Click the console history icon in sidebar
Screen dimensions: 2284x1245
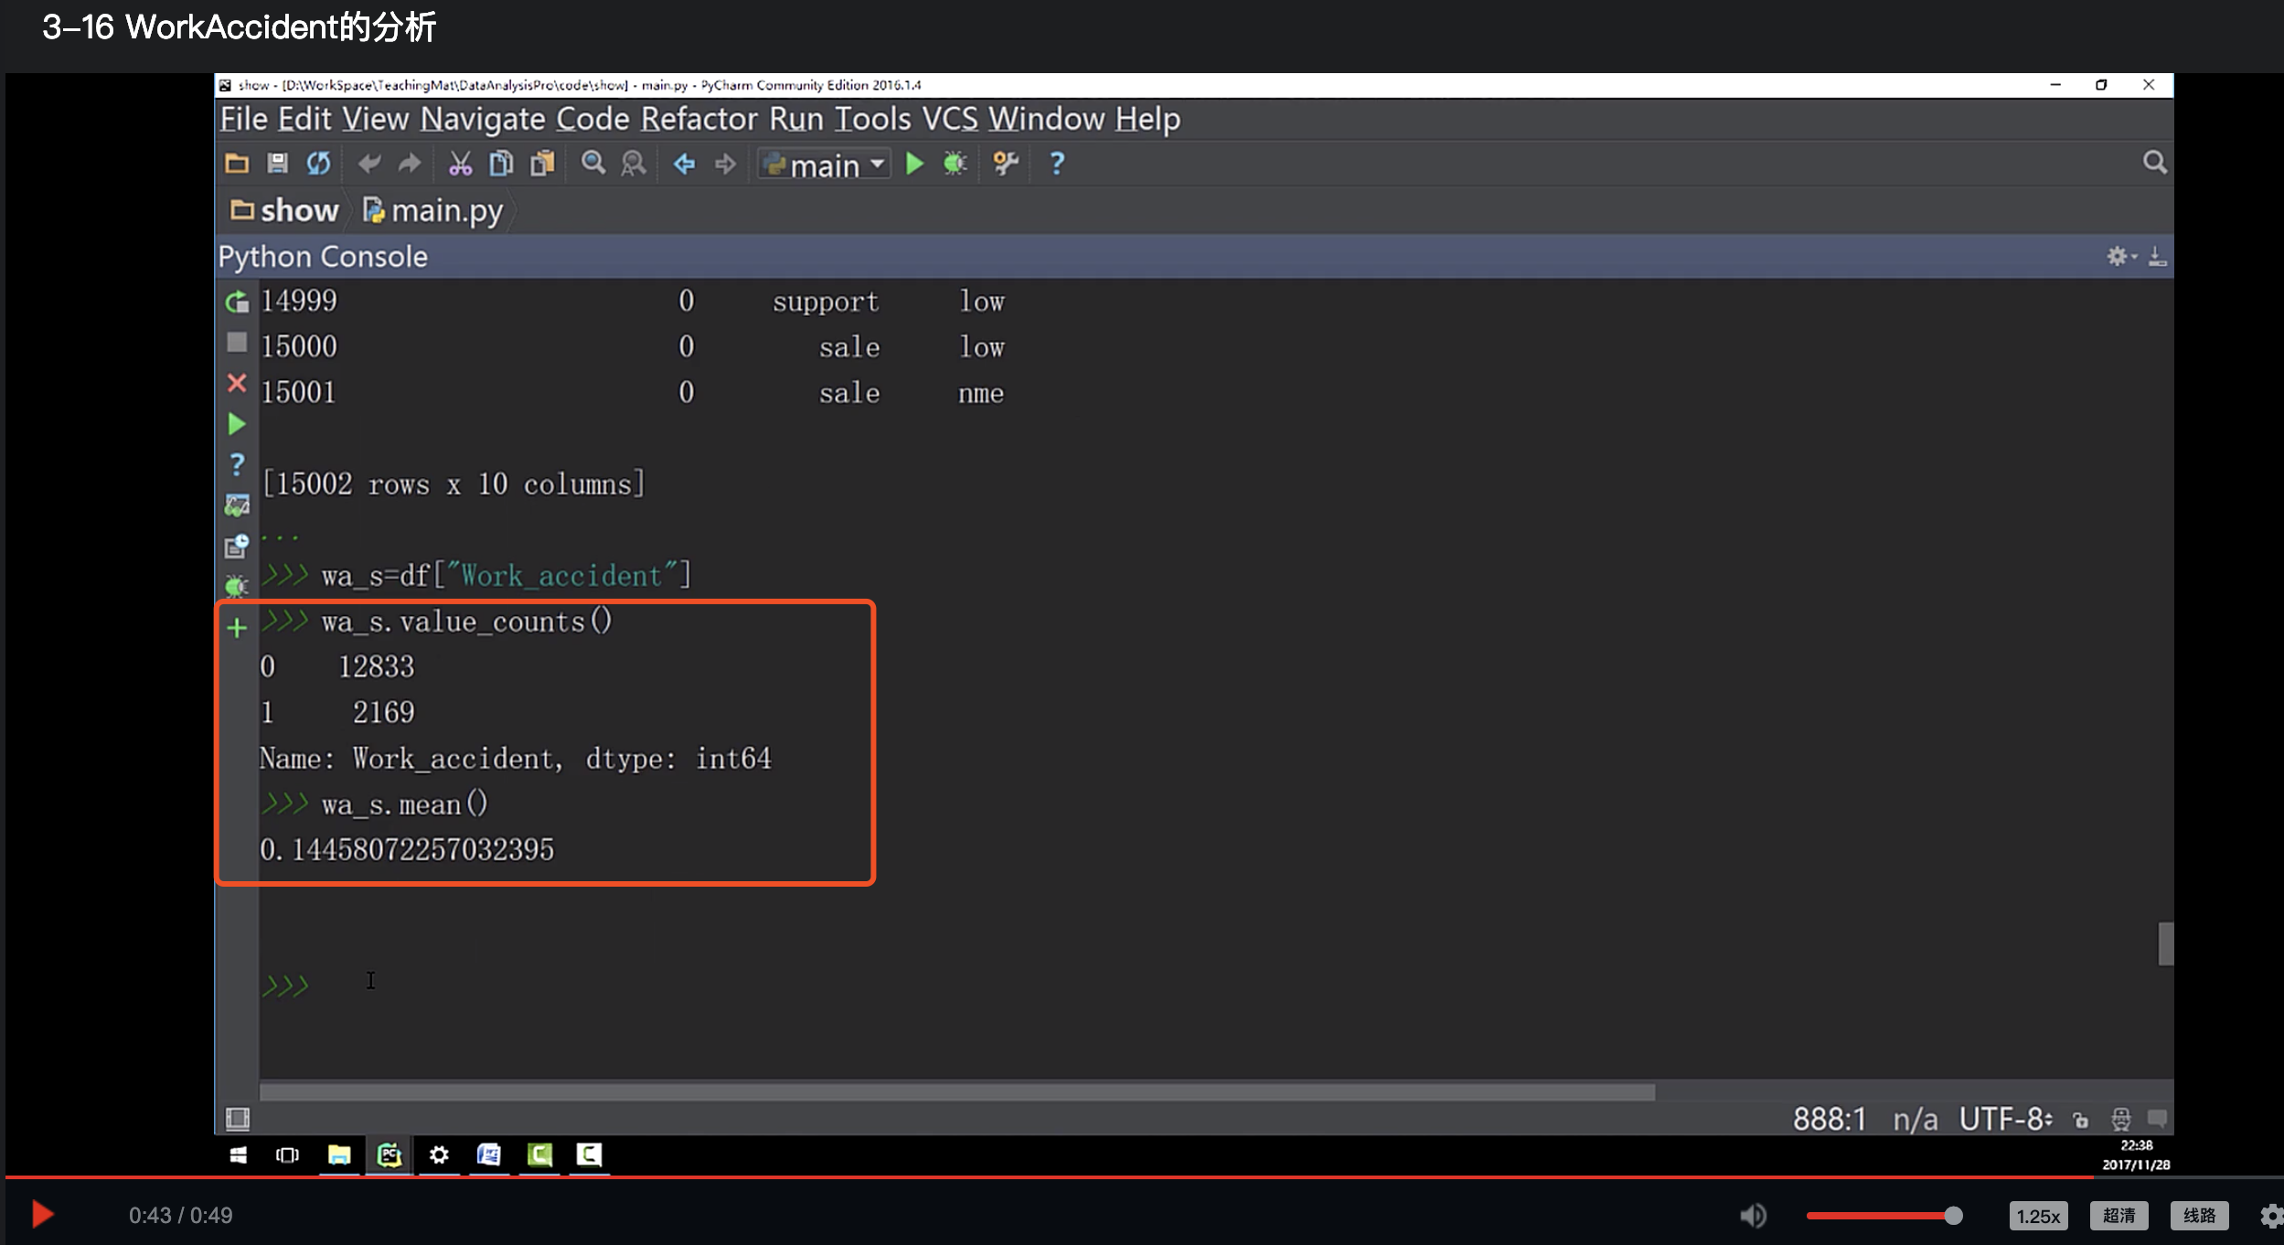(237, 547)
